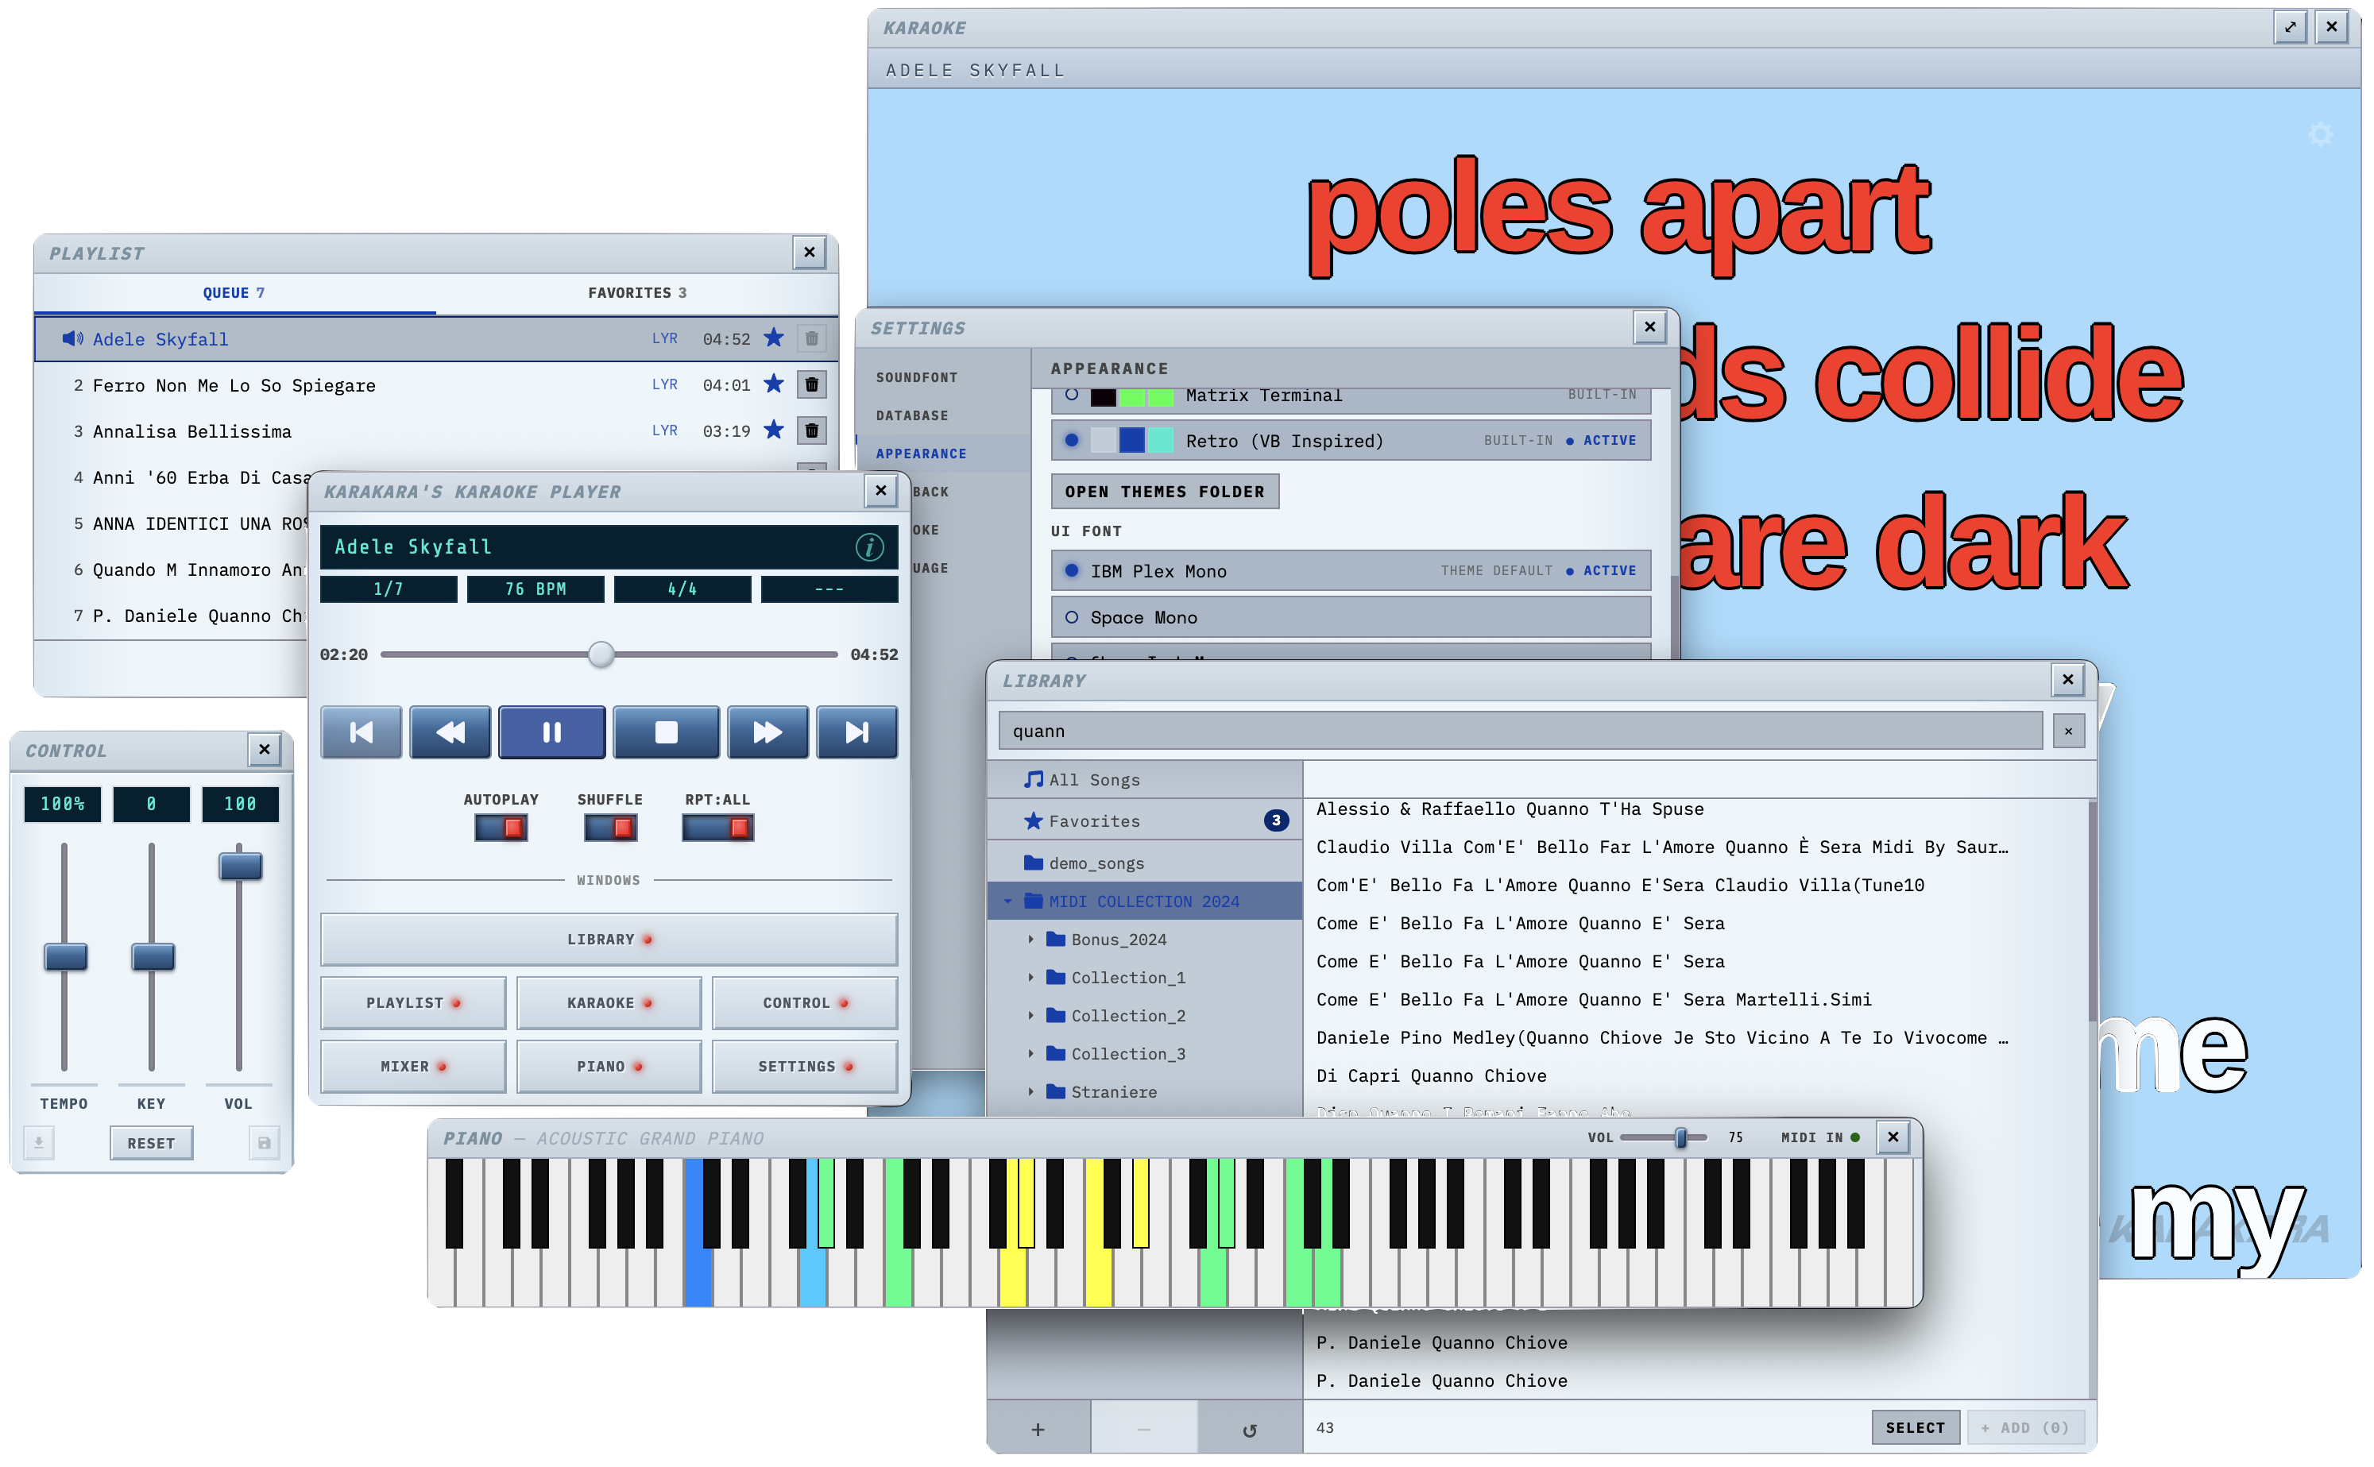Open karaoke window gear settings icon
The height and width of the screenshot is (1467, 2374).
point(2320,134)
